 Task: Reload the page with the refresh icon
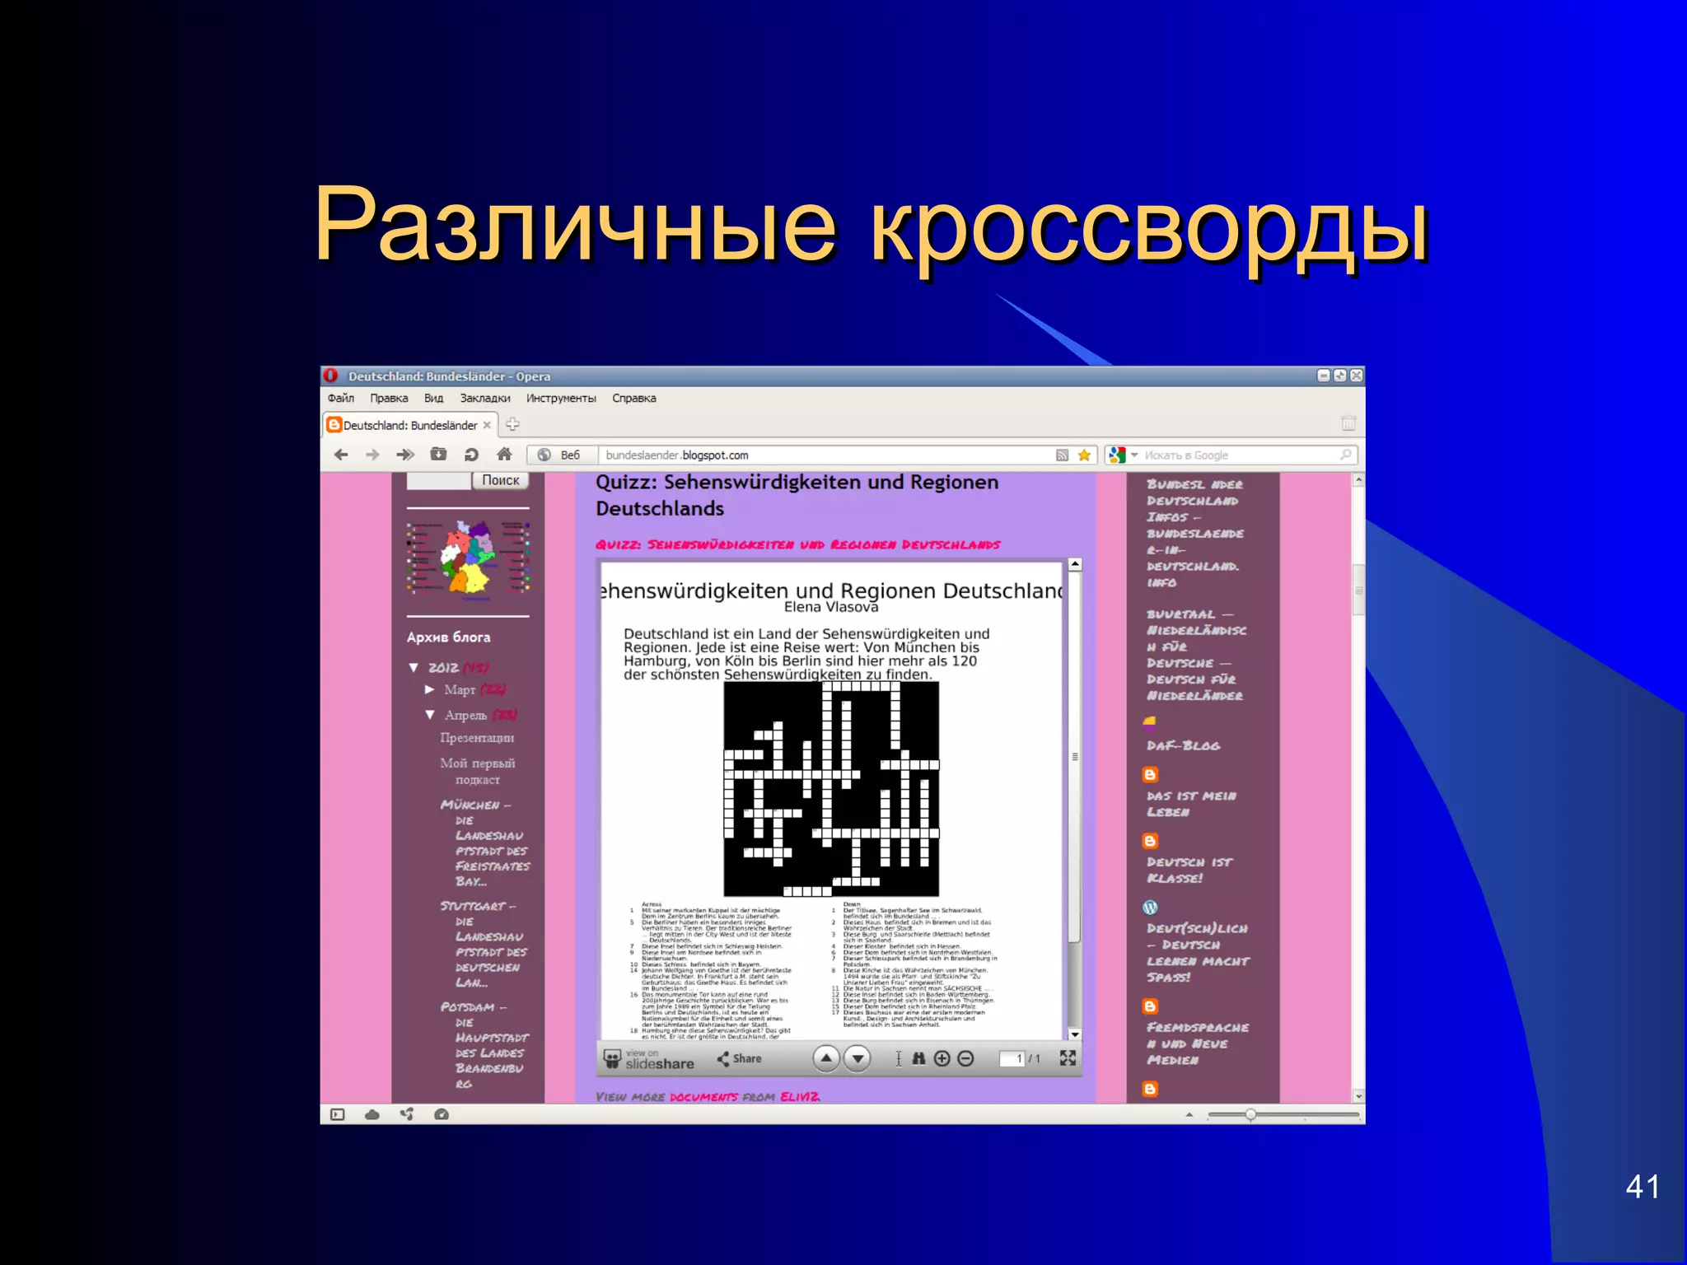471,455
